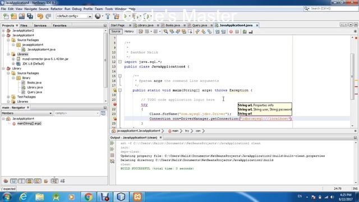Collapse the JavaApplication4 project node
Viewport: 359px width, 202px height.
[3, 35]
